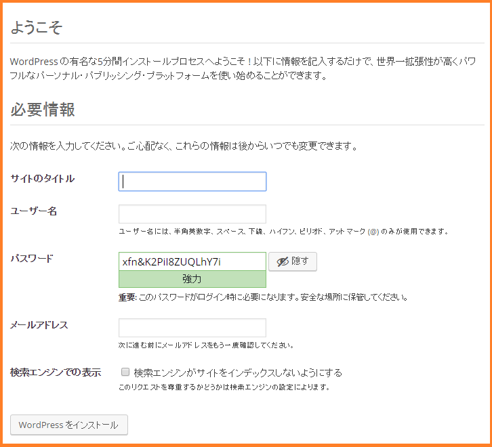492x447 pixels.
Task: Click the パスワード label
Action: click(32, 259)
